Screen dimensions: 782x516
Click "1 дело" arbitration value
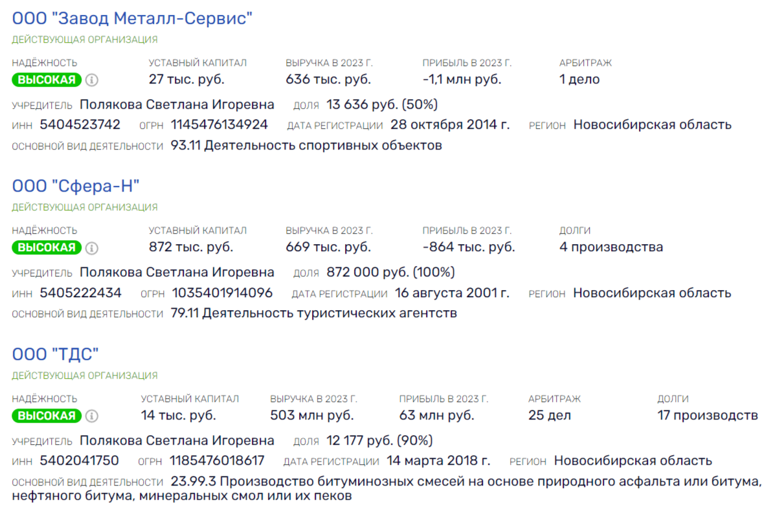click(x=579, y=80)
